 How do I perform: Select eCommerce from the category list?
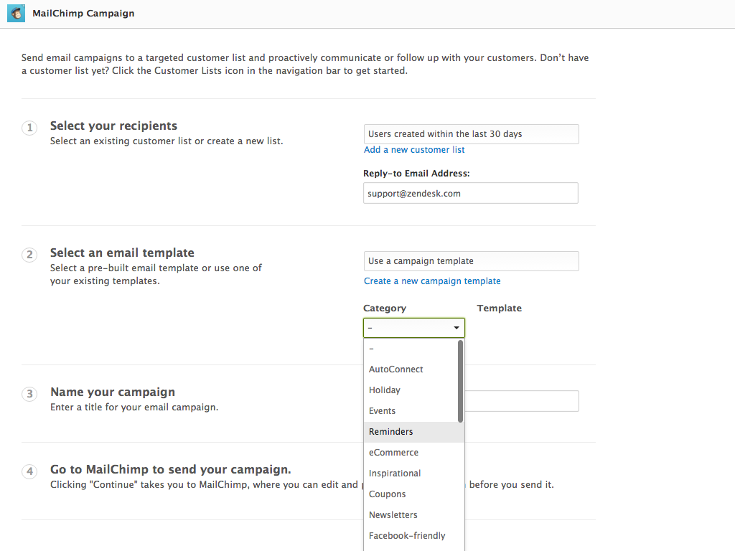393,453
